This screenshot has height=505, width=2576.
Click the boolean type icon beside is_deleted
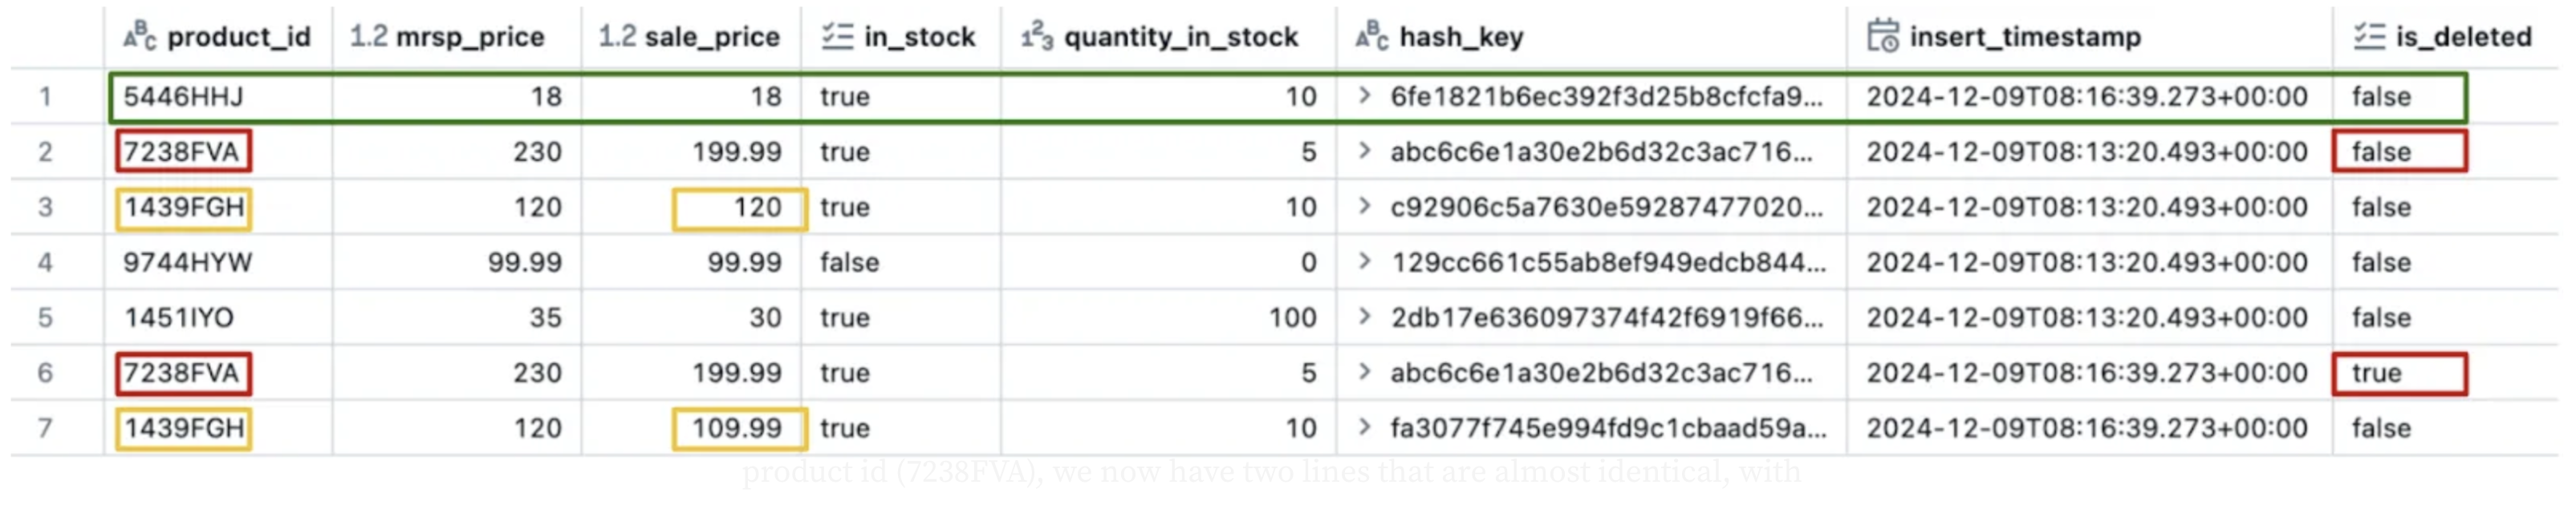pos(2369,37)
